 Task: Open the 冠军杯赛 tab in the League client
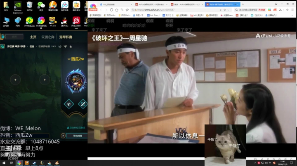click(66, 37)
